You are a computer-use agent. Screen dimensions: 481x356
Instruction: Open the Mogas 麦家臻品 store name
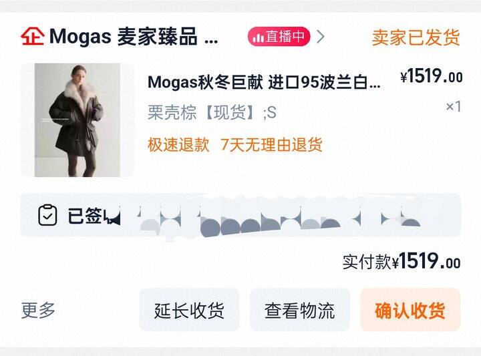134,37
